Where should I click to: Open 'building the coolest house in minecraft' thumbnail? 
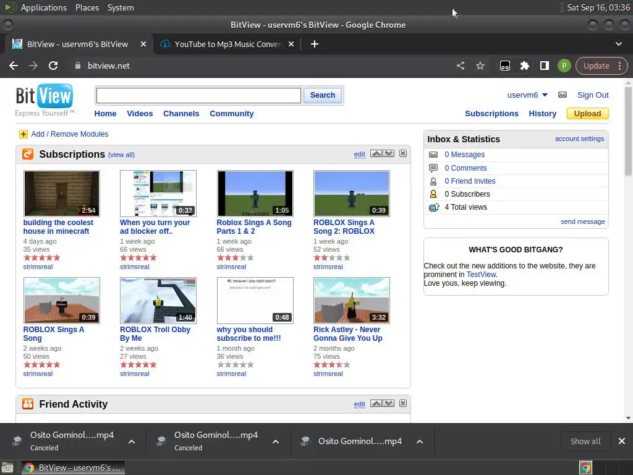pyautogui.click(x=62, y=194)
